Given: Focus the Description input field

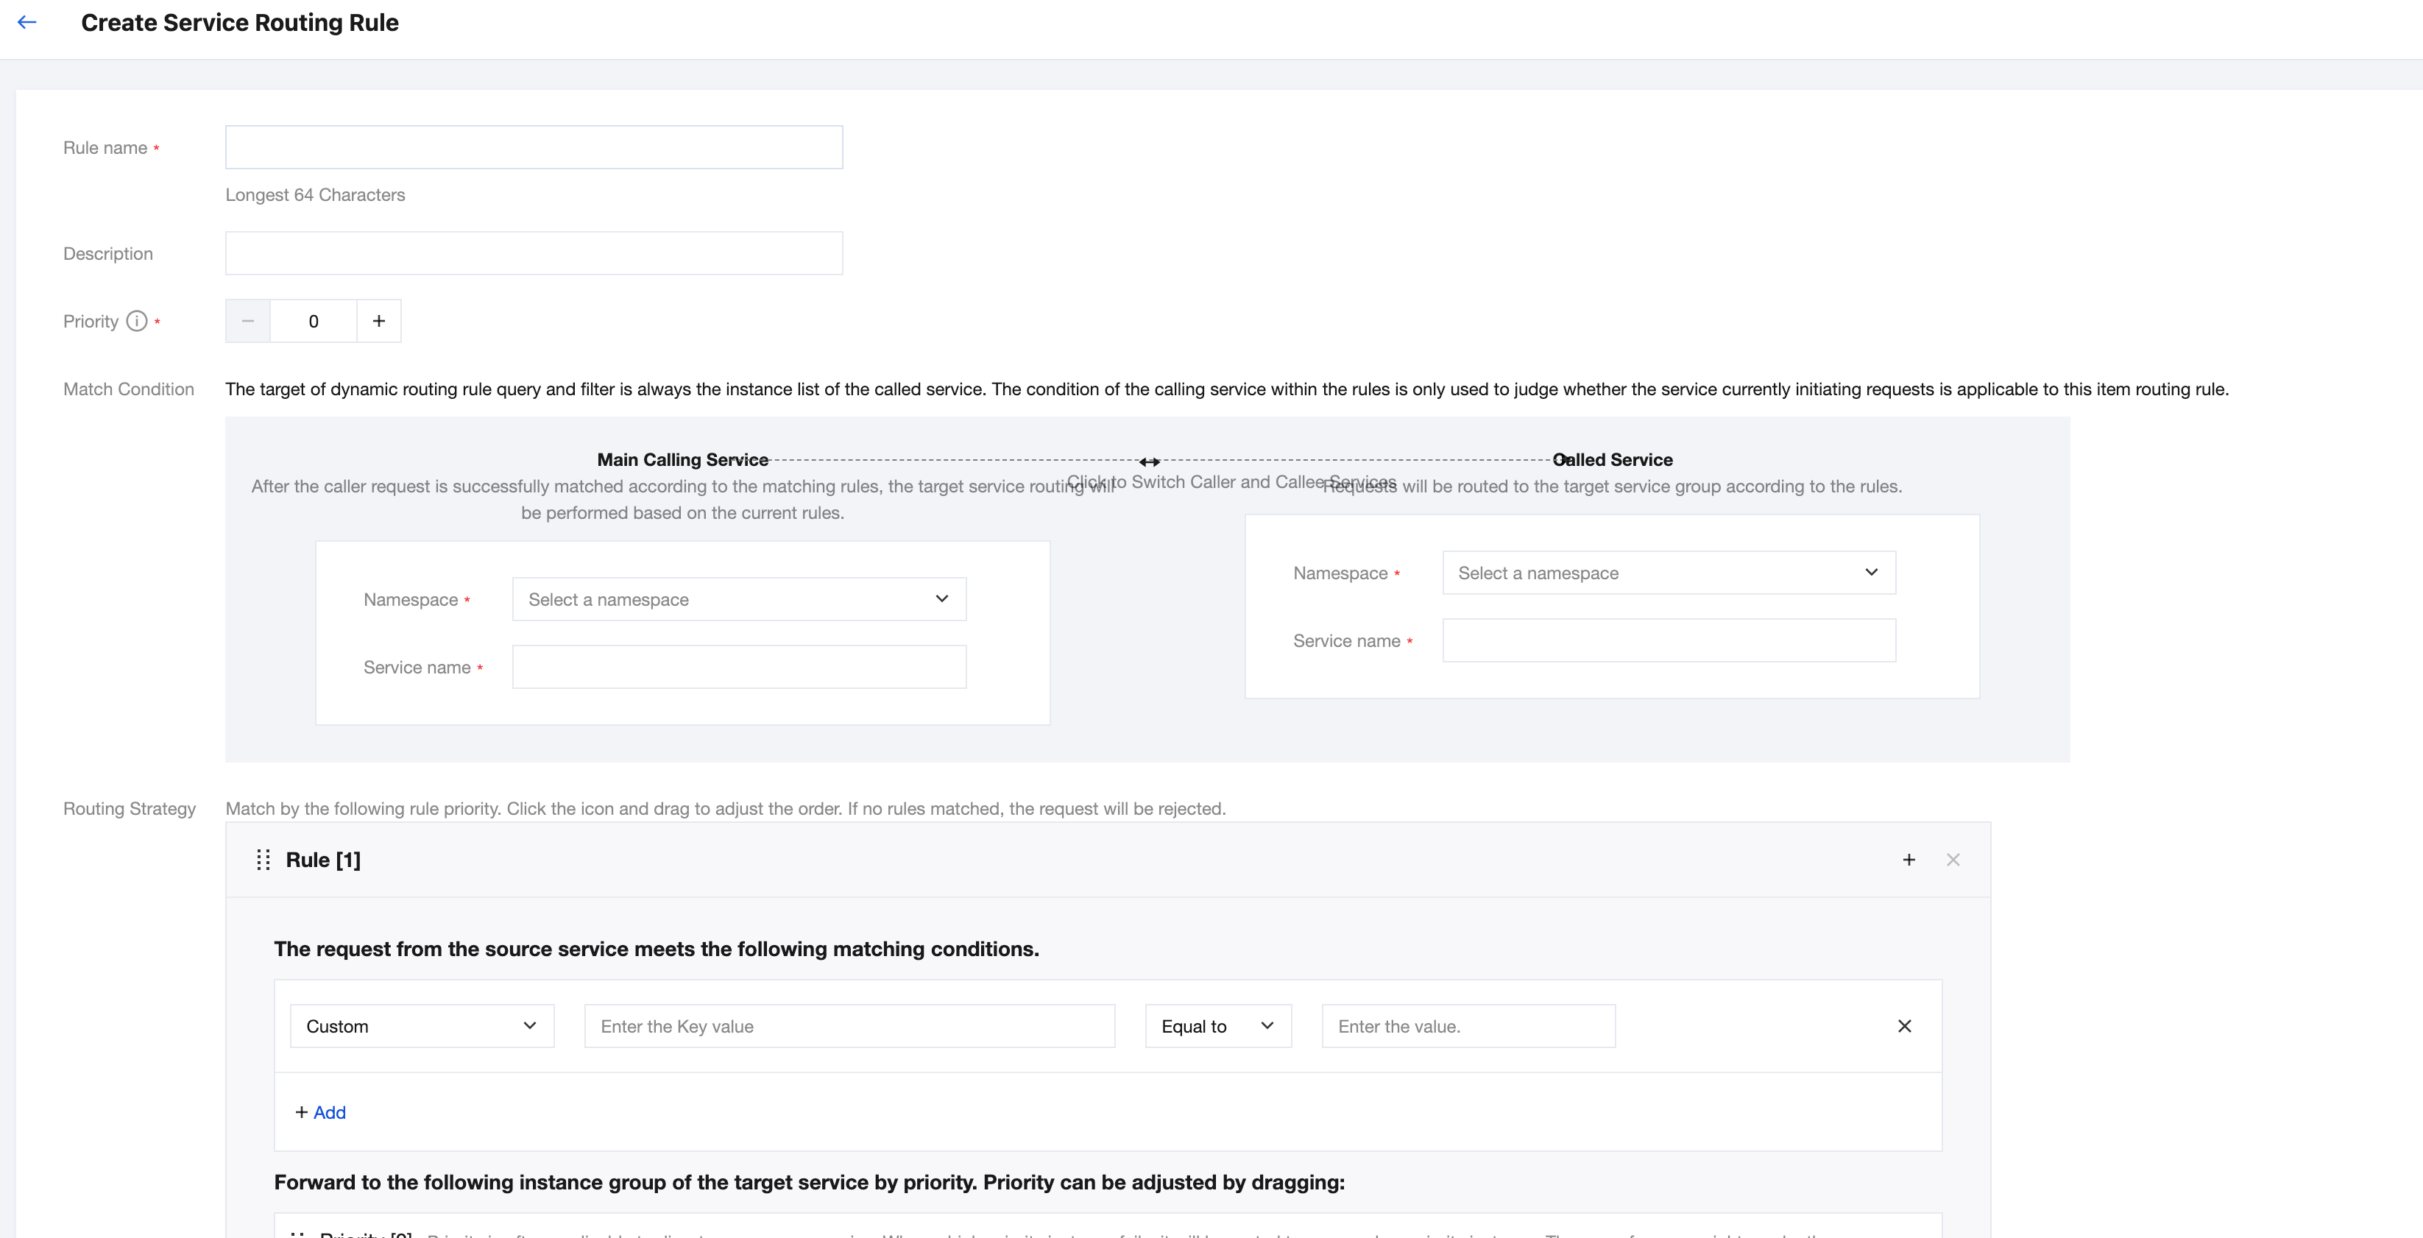Looking at the screenshot, I should (534, 253).
